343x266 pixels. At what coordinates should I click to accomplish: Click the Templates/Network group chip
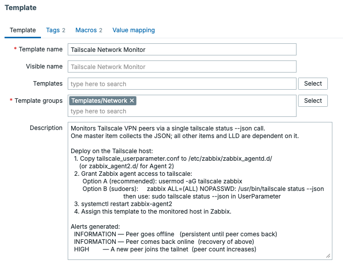(100, 101)
